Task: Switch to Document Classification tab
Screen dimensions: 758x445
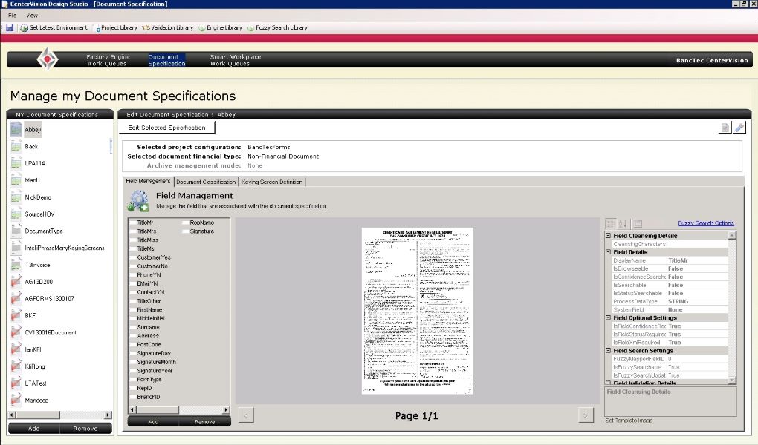Action: pyautogui.click(x=206, y=182)
